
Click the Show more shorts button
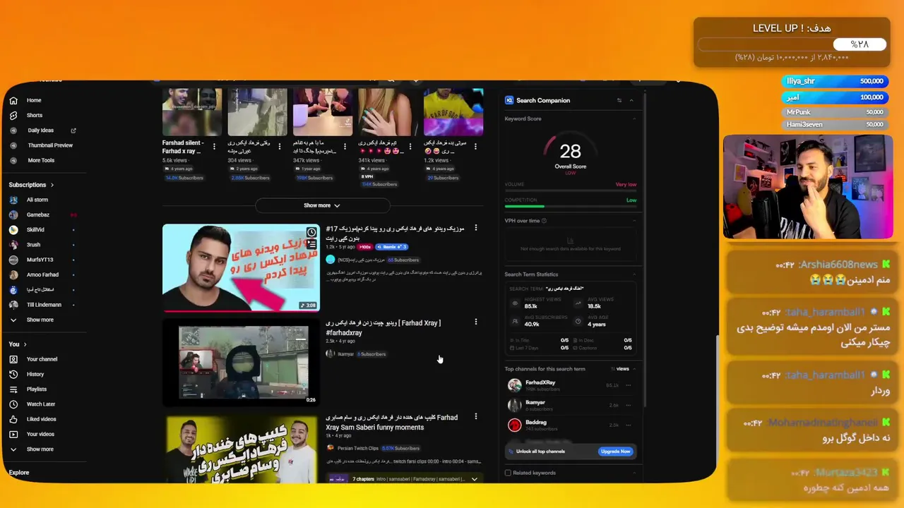(x=322, y=205)
